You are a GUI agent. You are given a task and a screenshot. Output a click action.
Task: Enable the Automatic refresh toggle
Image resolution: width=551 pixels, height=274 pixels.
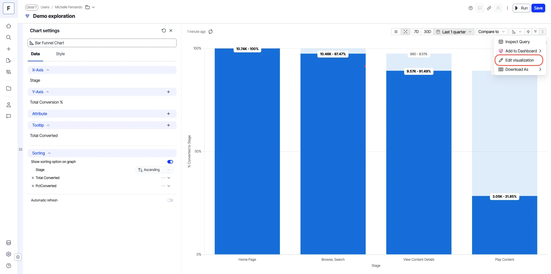(170, 200)
